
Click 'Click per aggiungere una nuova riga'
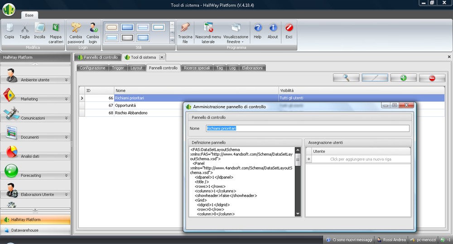coord(361,159)
